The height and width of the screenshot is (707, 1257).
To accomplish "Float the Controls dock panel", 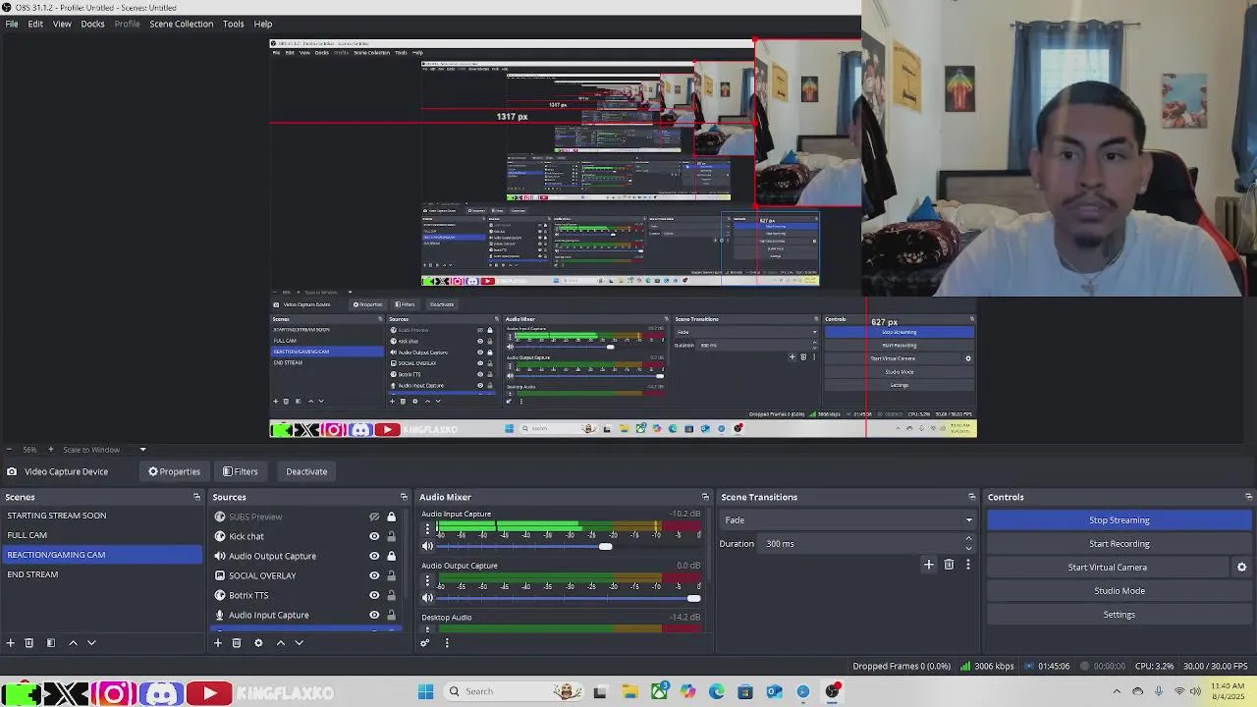I will 1249,497.
